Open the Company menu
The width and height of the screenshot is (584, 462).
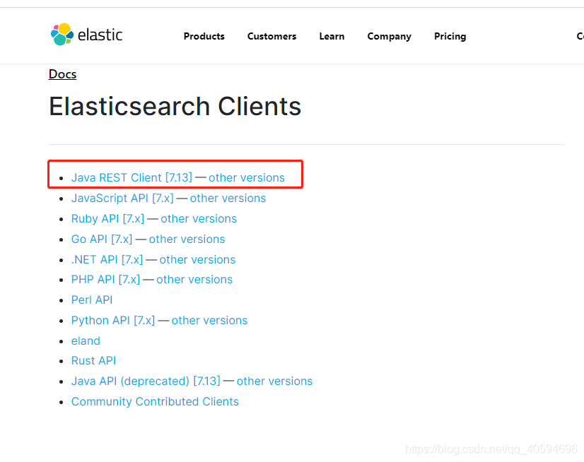[389, 37]
